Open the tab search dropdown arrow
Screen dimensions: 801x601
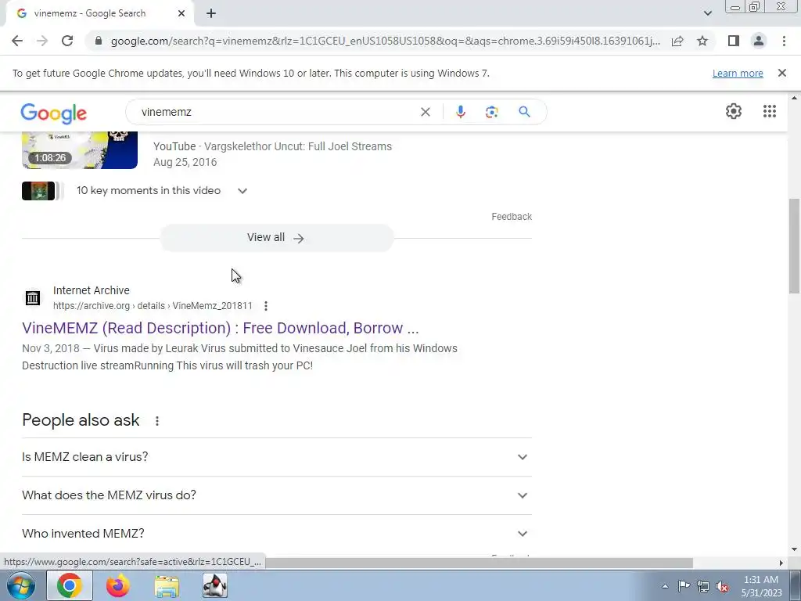[707, 13]
